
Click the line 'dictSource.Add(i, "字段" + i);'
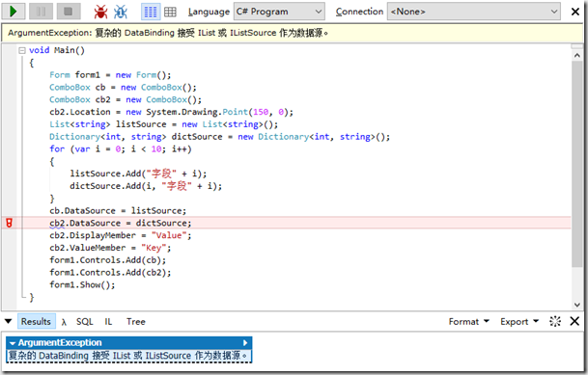click(146, 186)
